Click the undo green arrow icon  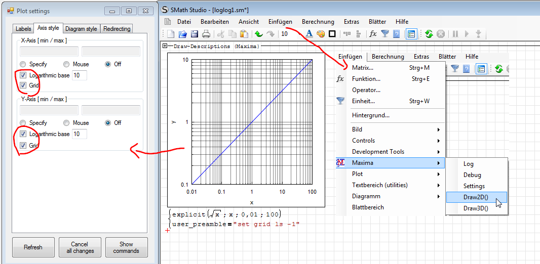[x=258, y=34]
